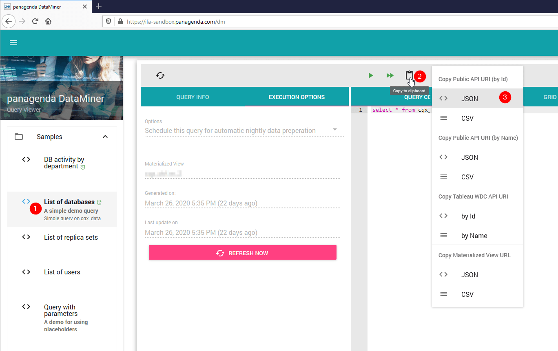
Task: Click the Copy to clipboard icon
Action: 409,75
